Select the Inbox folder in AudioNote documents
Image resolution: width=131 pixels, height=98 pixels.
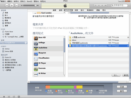pyautogui.click(x=99, y=40)
